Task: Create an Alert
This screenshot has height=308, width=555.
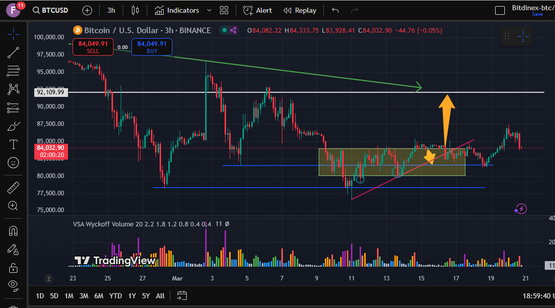Action: 258,11
